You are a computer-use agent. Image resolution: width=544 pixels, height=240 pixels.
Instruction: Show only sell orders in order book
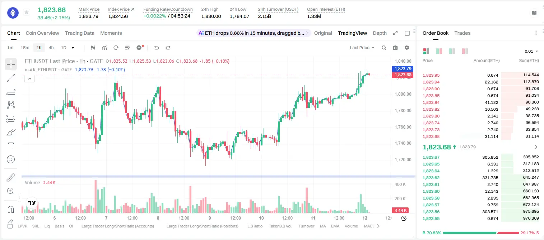pos(465,51)
